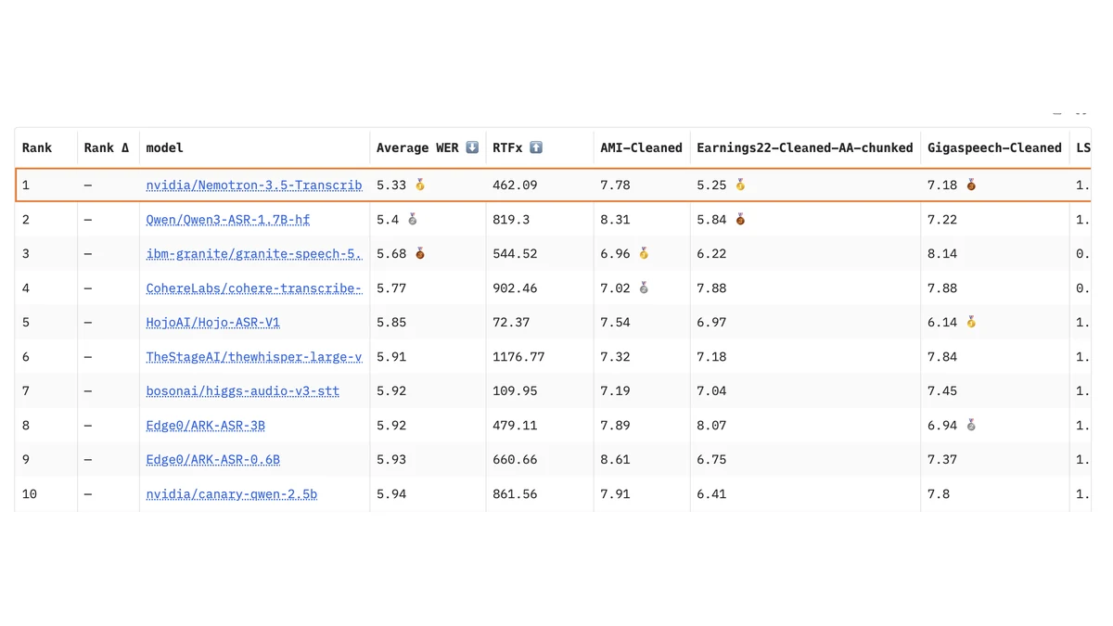Select the RTFx value 819.3
This screenshot has width=1113, height=626.
511,219
